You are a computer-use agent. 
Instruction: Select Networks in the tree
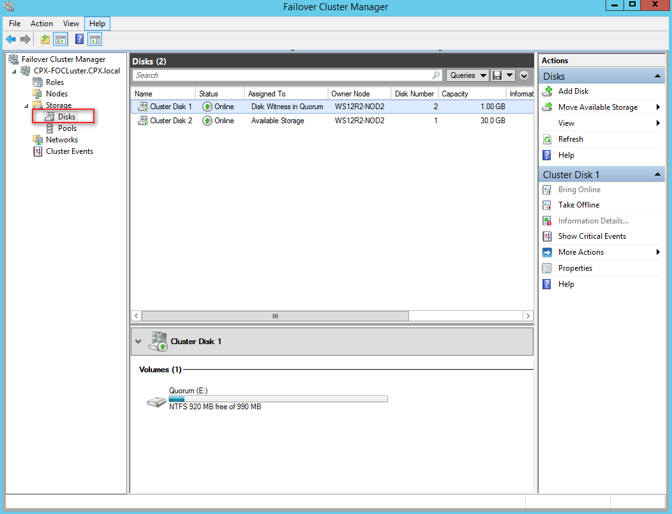62,140
